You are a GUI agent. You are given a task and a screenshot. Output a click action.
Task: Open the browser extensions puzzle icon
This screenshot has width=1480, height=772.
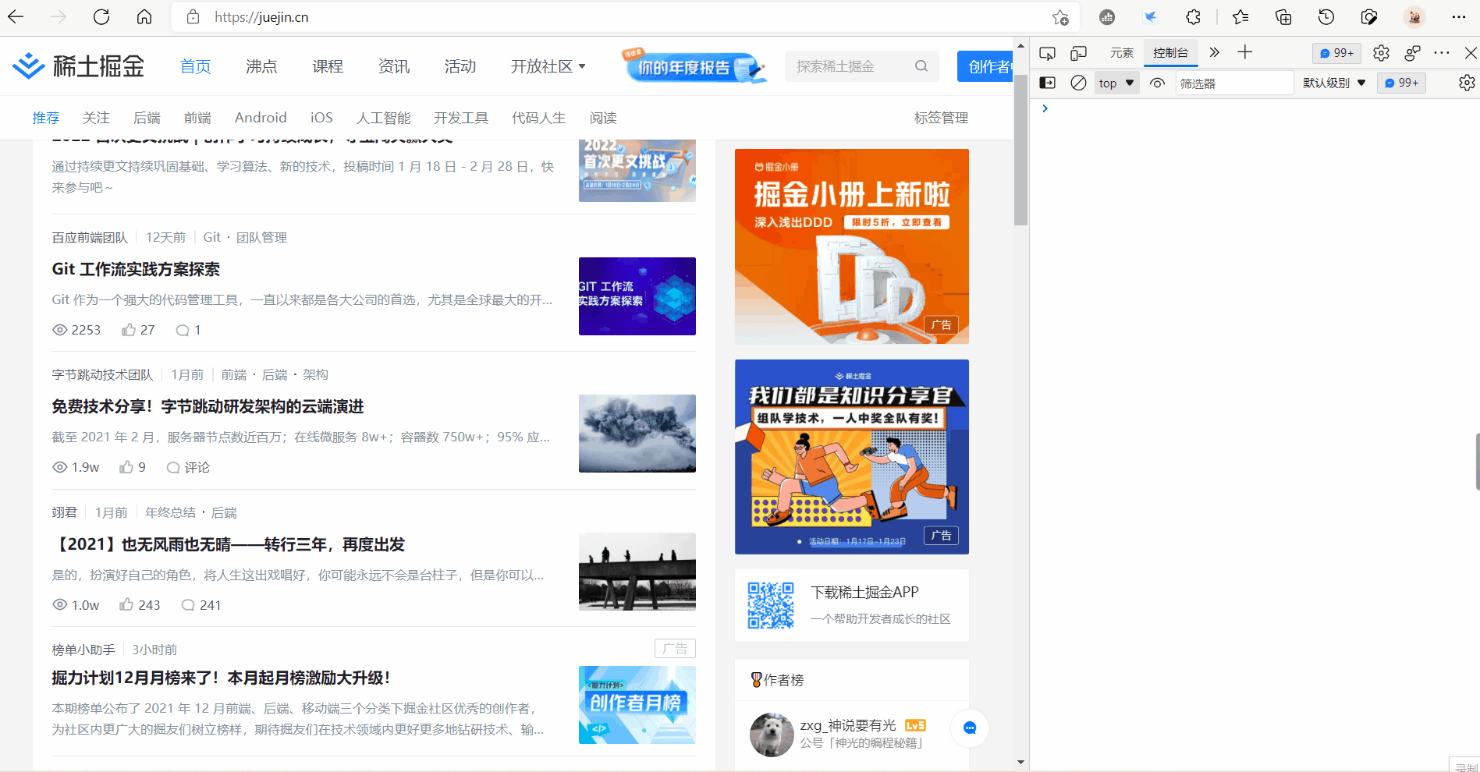(x=1193, y=17)
